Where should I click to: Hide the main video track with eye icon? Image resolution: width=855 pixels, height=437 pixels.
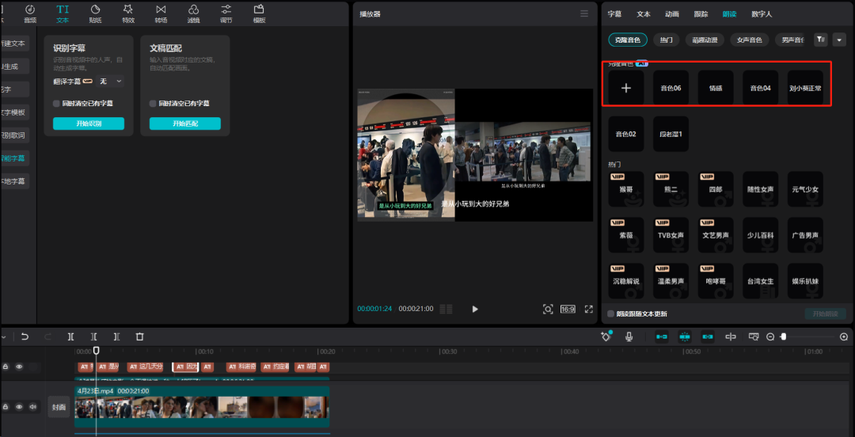19,406
